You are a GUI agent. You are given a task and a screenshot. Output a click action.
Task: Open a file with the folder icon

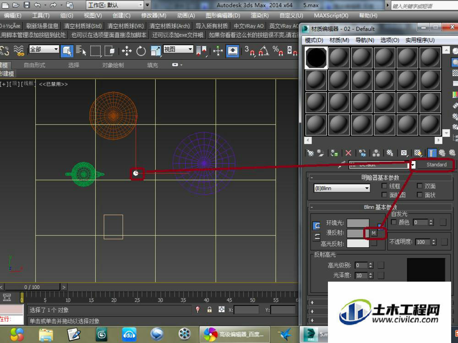click(16, 5)
